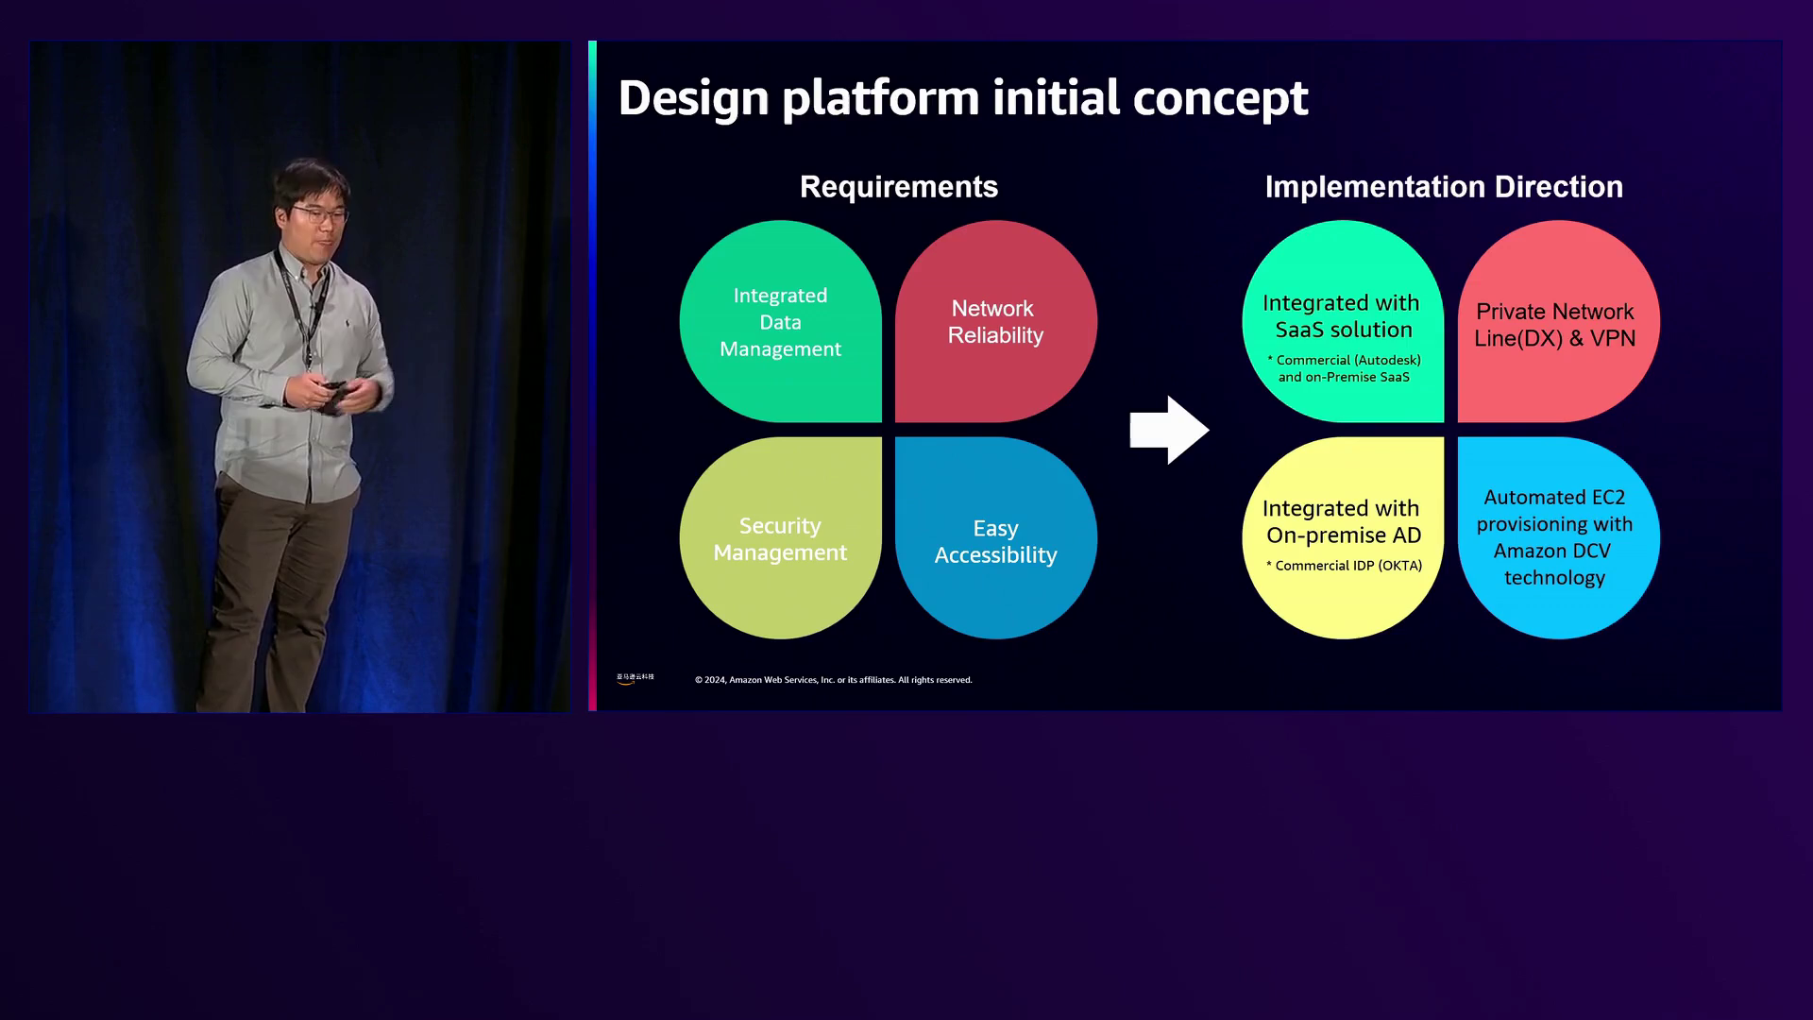Select the Integrated Data Management circle
The image size is (1813, 1020).
[780, 321]
